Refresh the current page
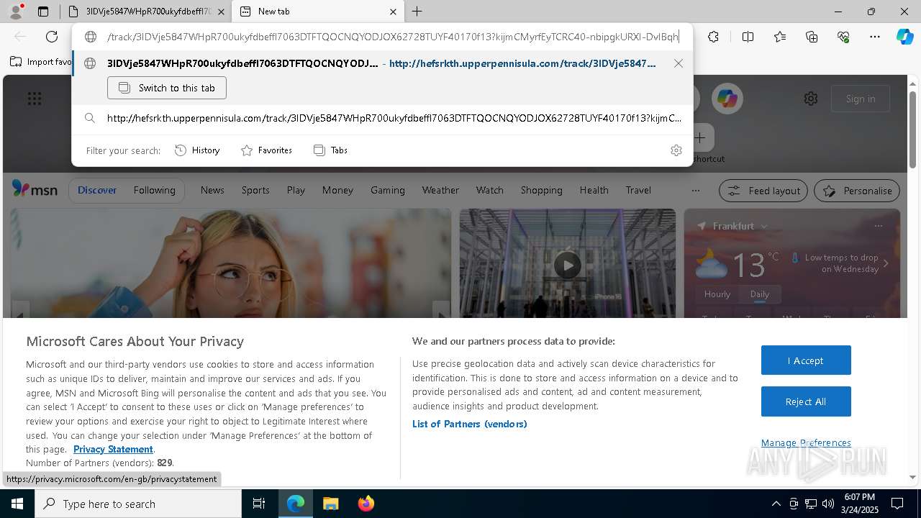921x518 pixels. coord(52,37)
